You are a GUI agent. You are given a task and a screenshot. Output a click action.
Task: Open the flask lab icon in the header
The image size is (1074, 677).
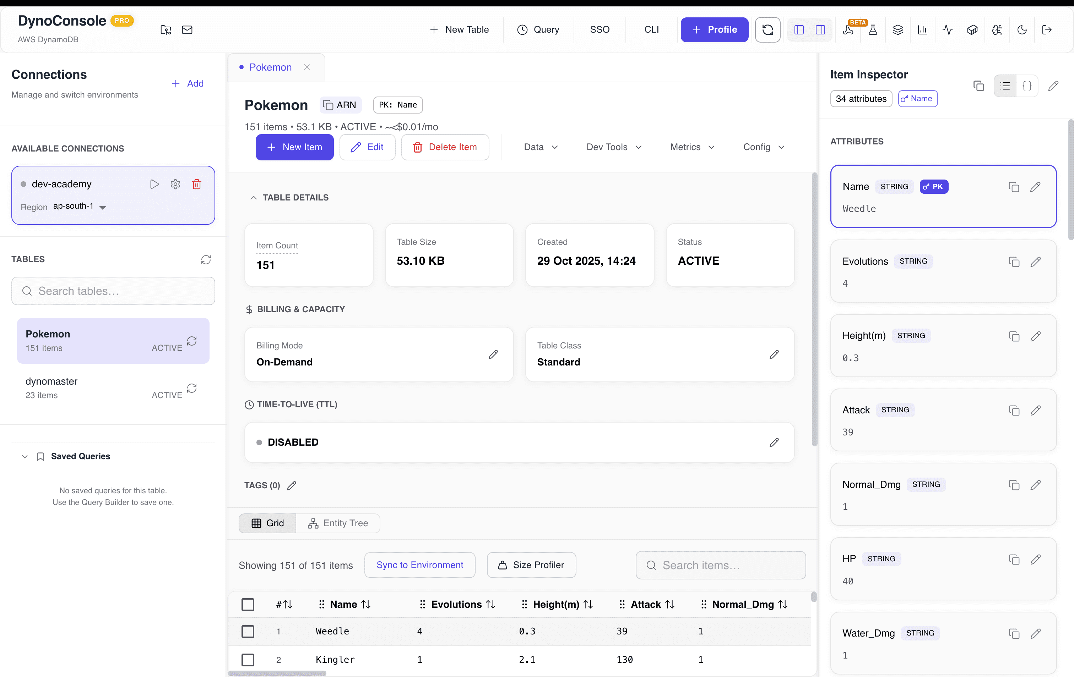pyautogui.click(x=873, y=30)
